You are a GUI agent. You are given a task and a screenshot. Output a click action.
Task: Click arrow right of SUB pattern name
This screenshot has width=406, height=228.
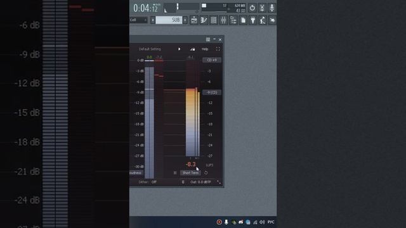[x=185, y=20]
